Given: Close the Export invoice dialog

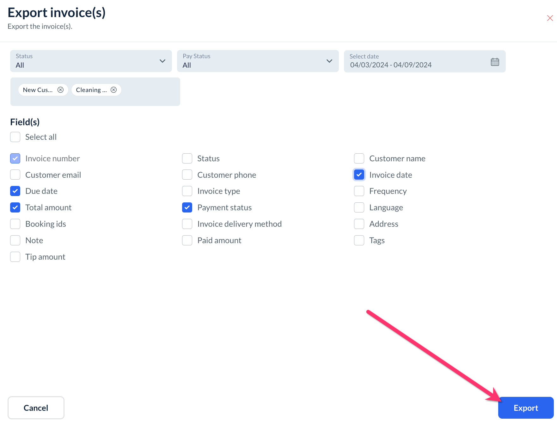Looking at the screenshot, I should (x=550, y=18).
